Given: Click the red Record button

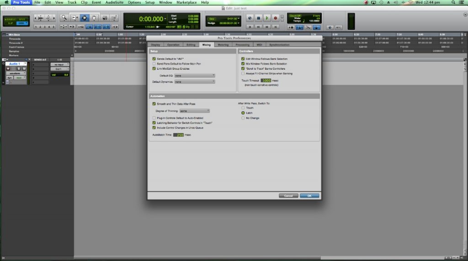Looking at the screenshot, I should [276, 18].
